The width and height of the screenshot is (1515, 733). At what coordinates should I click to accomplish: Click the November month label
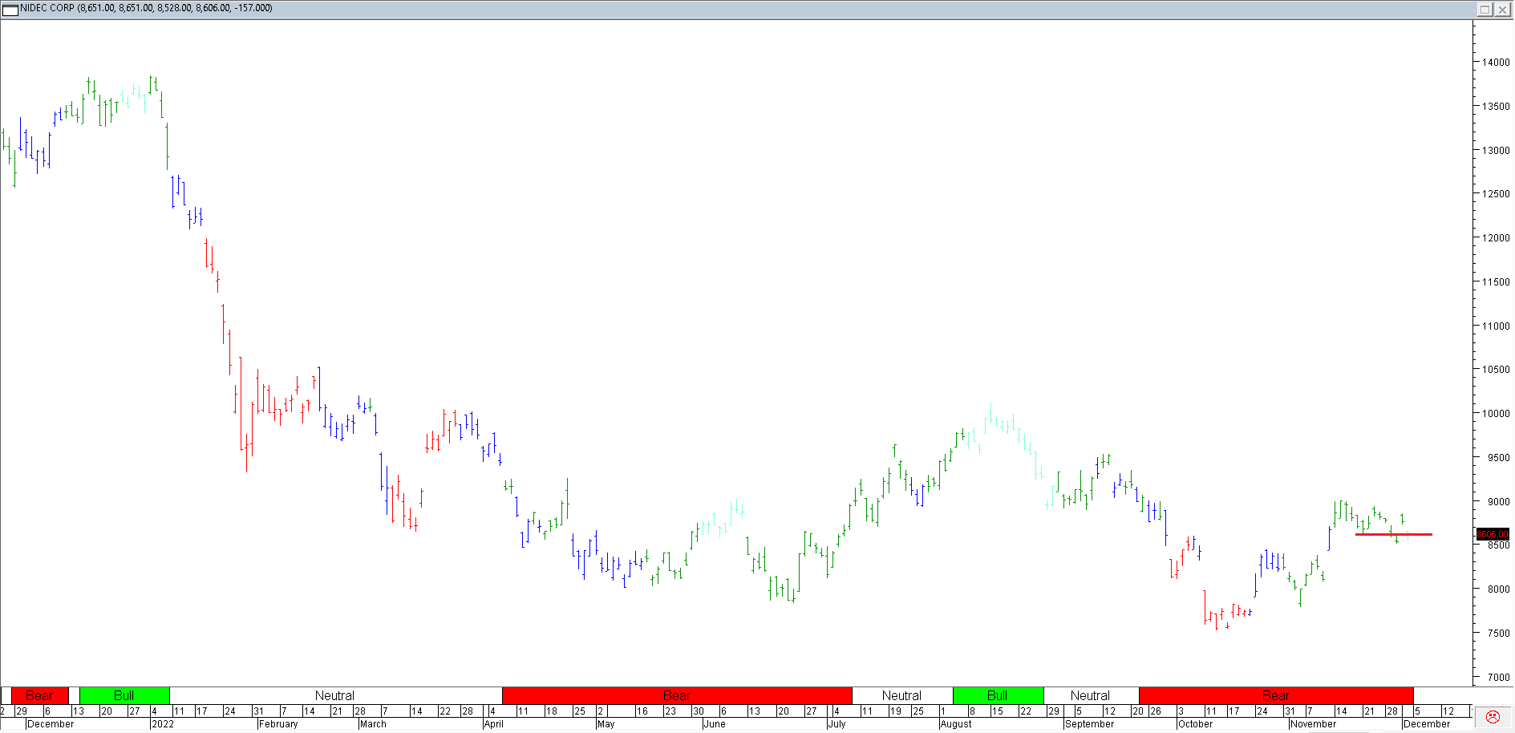click(1313, 724)
